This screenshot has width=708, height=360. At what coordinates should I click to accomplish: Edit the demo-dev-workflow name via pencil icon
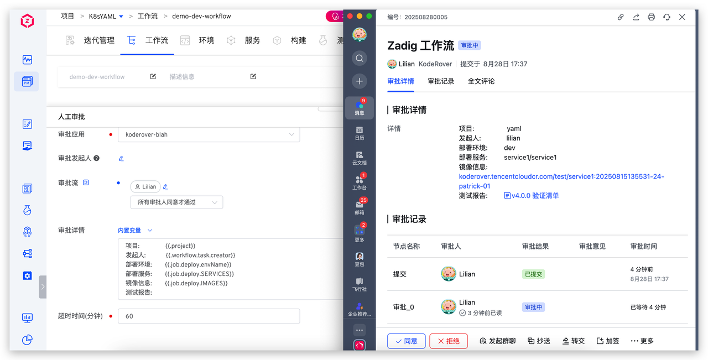tap(153, 77)
